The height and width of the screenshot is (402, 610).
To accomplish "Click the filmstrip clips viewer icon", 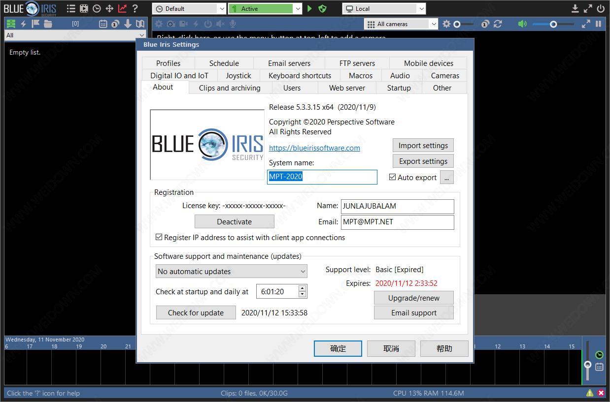I will pyautogui.click(x=84, y=8).
